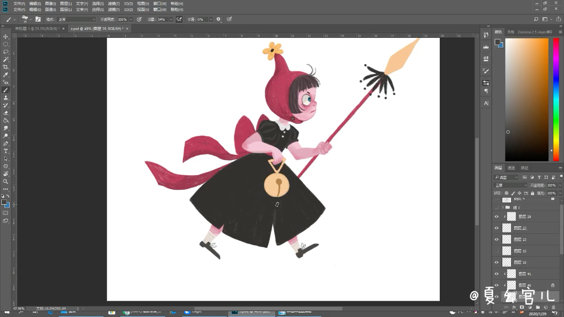
Task: Hide layer 图层 10
Action: click(497, 262)
